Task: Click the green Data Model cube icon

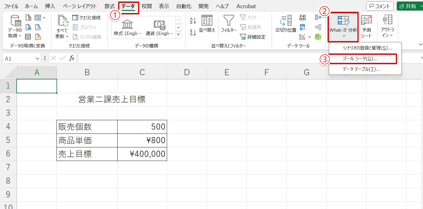Action: click(318, 37)
